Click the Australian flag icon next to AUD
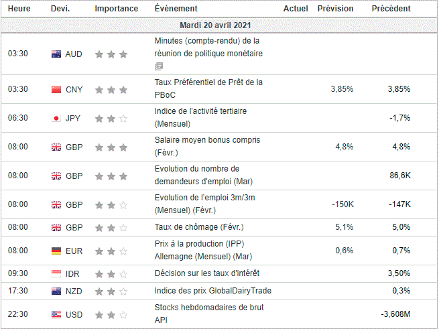This screenshot has width=439, height=329. (56, 54)
